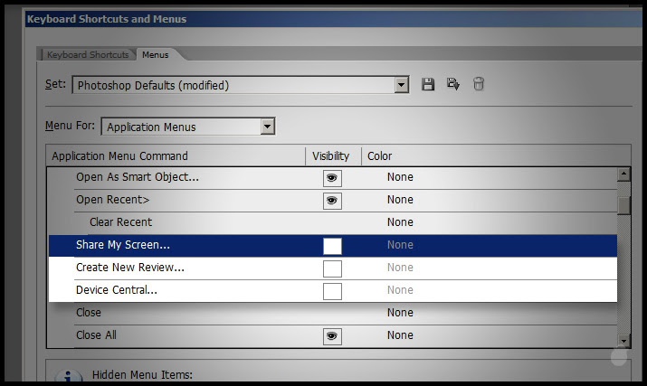647x386 pixels.
Task: Change Close All color None value
Action: (400, 335)
